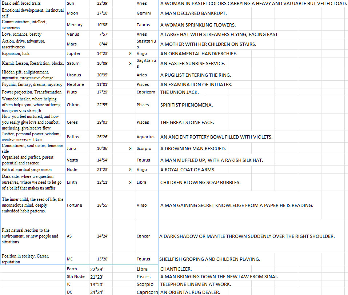Click 'A DROWNING MAN RESCUED.' cell
This screenshot has width=348, height=295.
193,148
